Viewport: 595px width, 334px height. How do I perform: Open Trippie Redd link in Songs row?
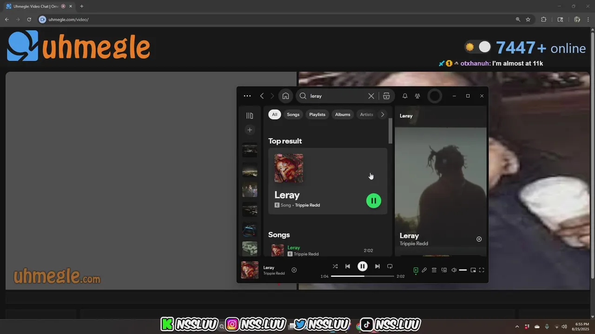[306, 254]
